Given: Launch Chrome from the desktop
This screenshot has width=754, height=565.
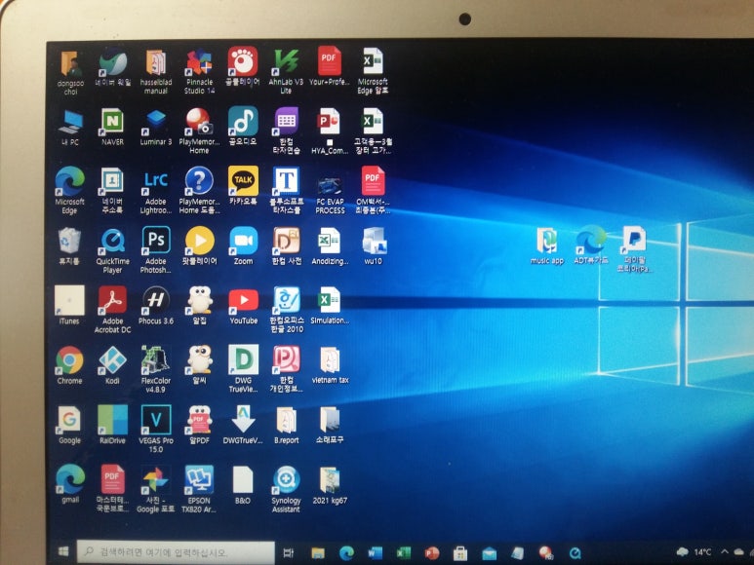Looking at the screenshot, I should pyautogui.click(x=69, y=365).
